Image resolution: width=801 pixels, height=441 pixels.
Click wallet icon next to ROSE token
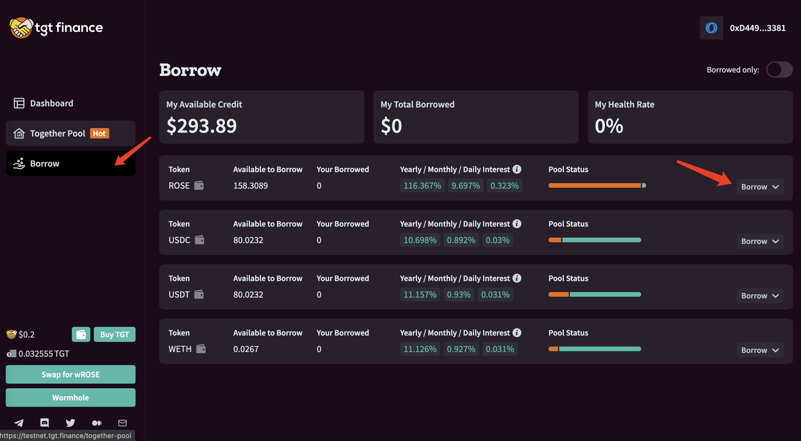coord(199,185)
